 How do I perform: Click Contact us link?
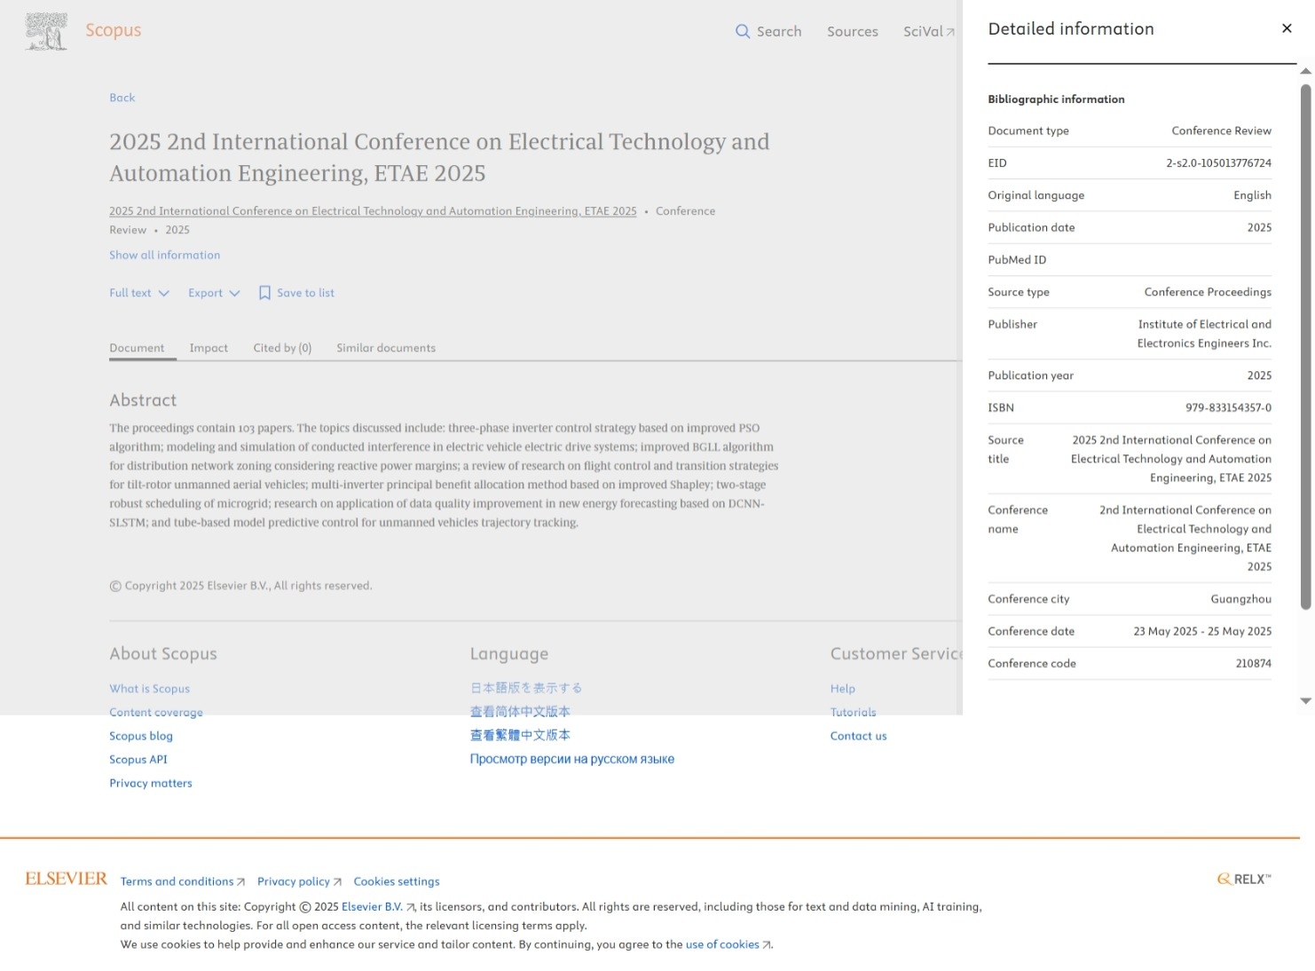point(859,736)
